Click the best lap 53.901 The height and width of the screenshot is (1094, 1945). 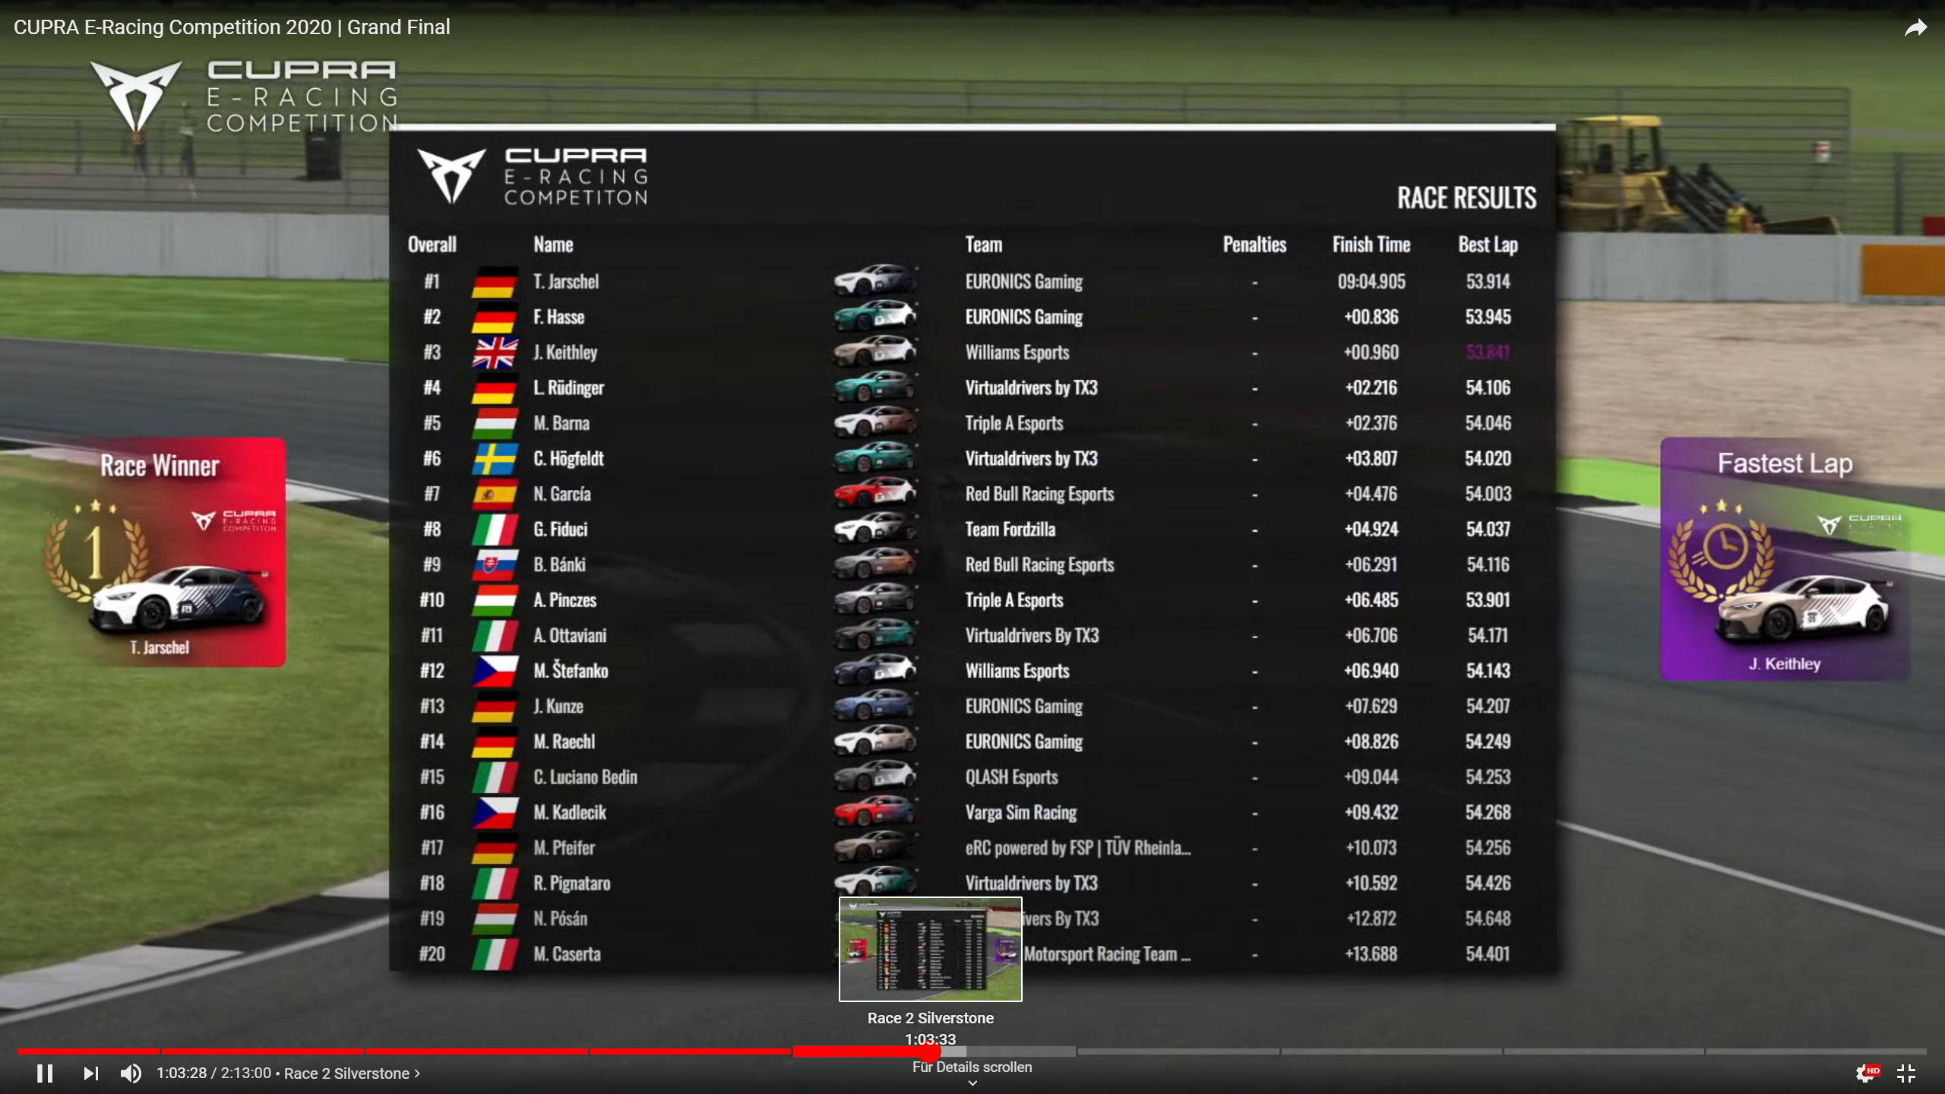1488,600
